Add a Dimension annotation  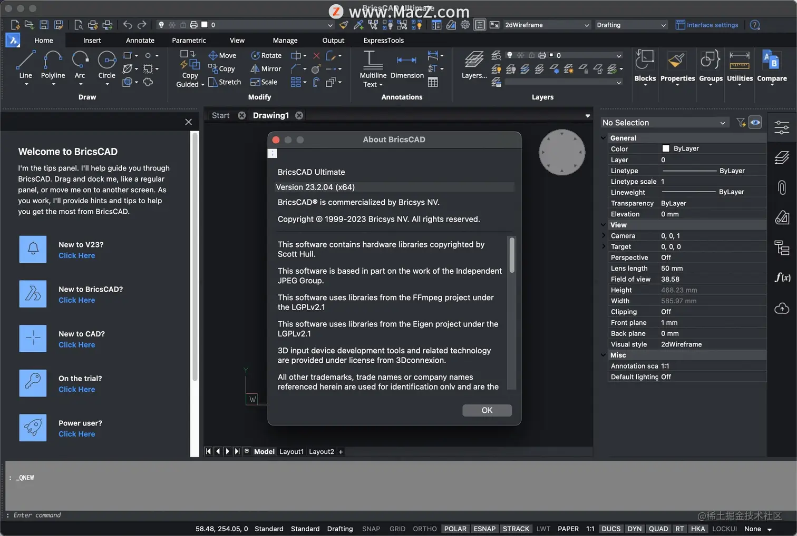(407, 66)
